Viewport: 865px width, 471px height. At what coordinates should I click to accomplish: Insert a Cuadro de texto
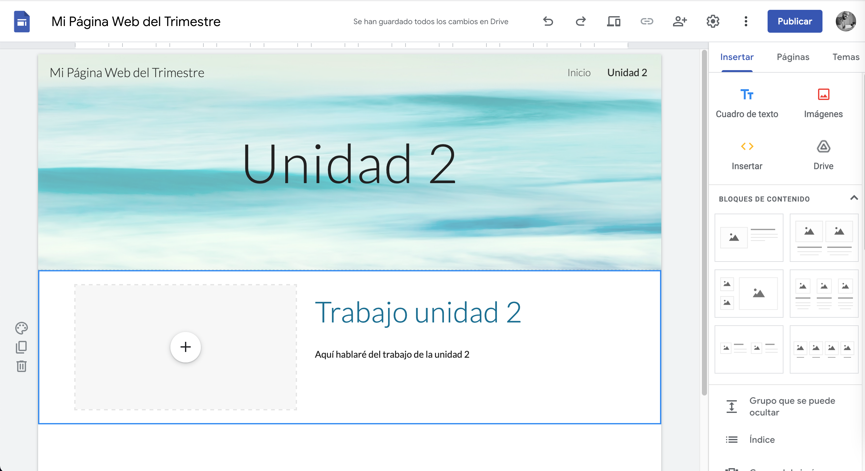746,103
